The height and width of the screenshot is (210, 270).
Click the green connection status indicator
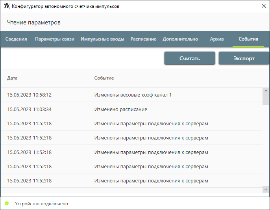[x=7, y=203]
